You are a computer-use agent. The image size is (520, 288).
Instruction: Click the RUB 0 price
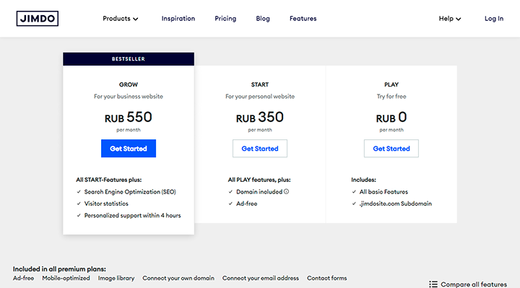click(391, 118)
